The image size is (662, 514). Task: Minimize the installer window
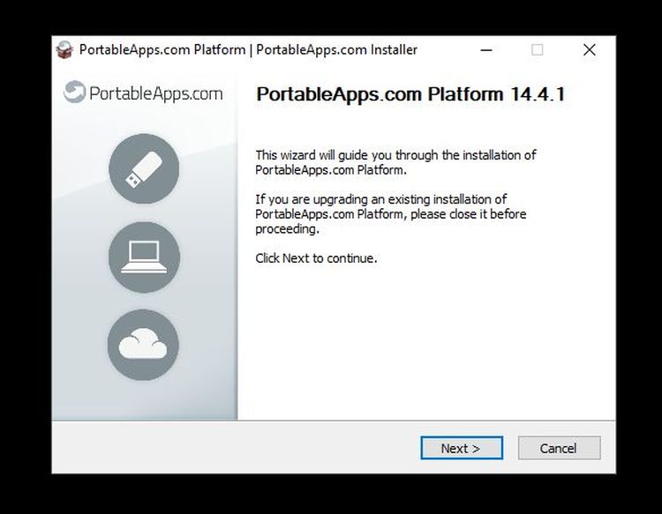tap(486, 49)
